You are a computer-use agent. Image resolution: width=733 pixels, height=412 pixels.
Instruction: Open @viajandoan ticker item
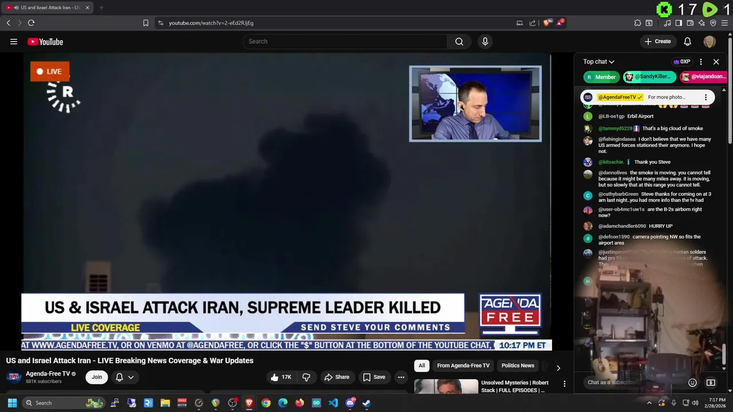[x=703, y=77]
